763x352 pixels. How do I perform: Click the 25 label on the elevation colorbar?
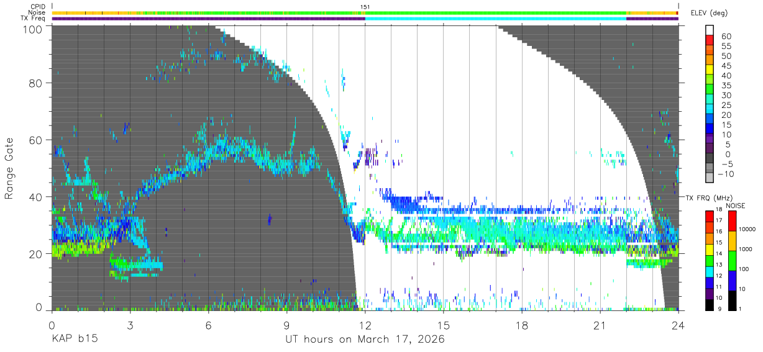point(726,106)
